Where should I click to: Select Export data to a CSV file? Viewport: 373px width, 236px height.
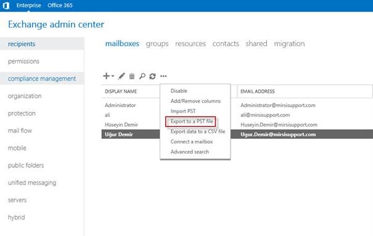click(x=198, y=132)
